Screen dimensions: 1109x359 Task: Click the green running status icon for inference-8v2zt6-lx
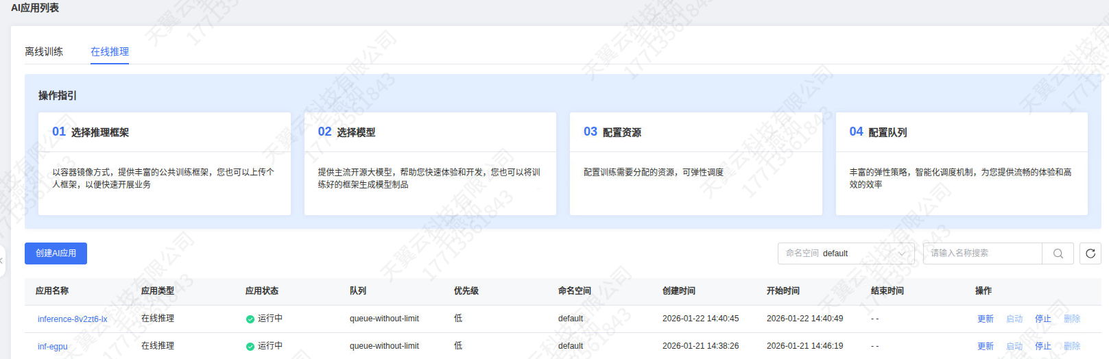click(x=250, y=319)
